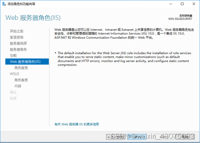Minimize the 添加角色和功能向导 window
Screen dimensions: 200x143
(171, 4)
